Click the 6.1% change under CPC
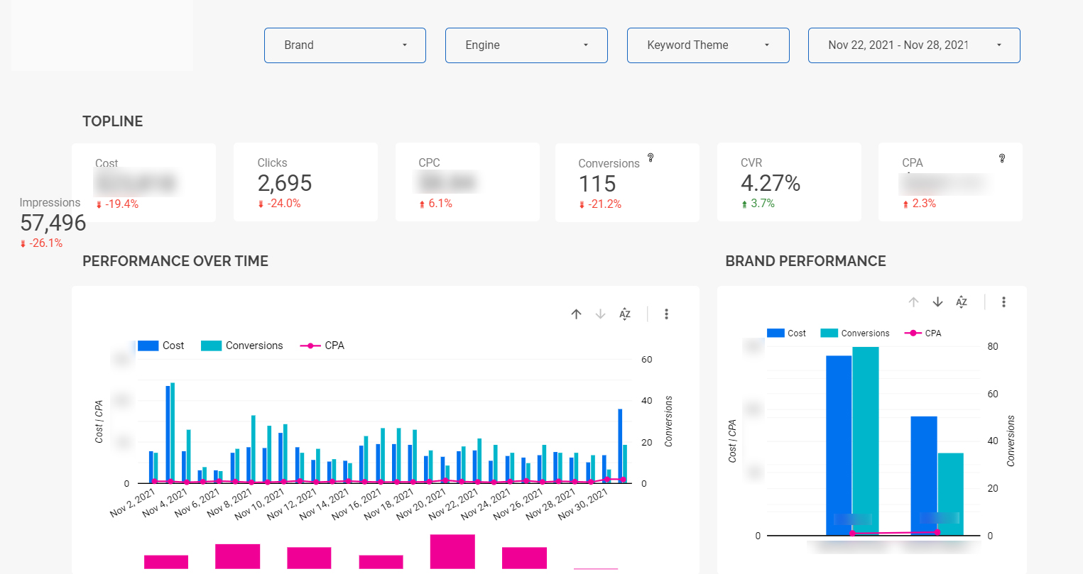 pyautogui.click(x=436, y=203)
